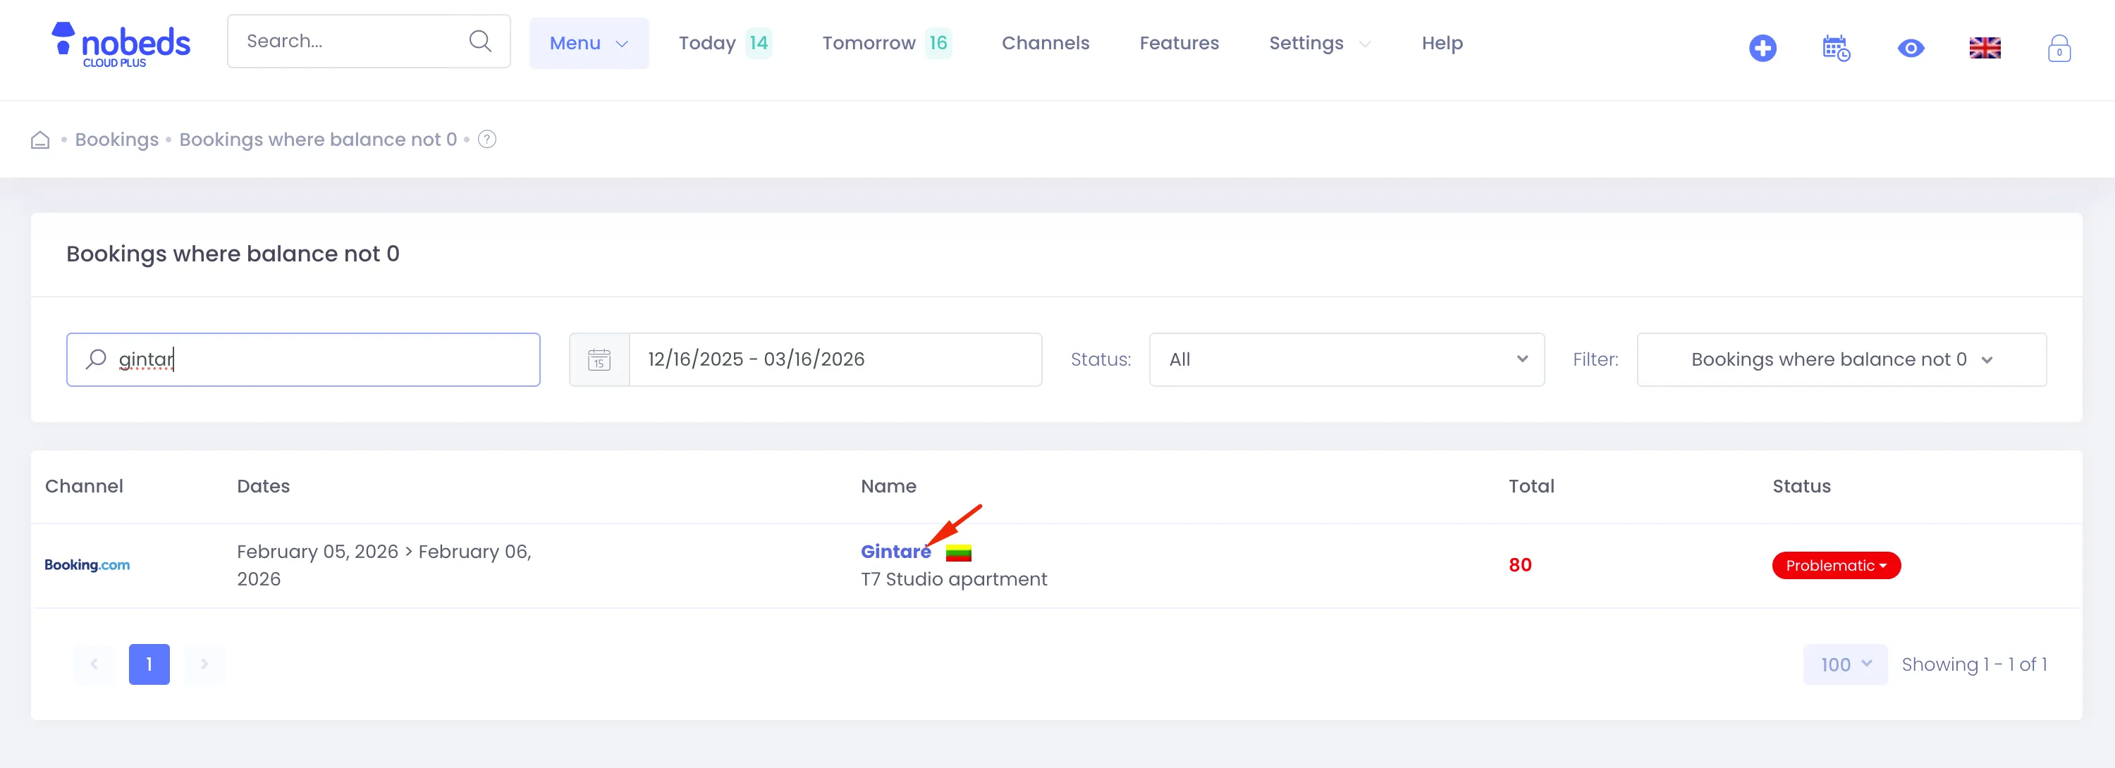Open the date picker calendar icon
2115x768 pixels.
(599, 359)
